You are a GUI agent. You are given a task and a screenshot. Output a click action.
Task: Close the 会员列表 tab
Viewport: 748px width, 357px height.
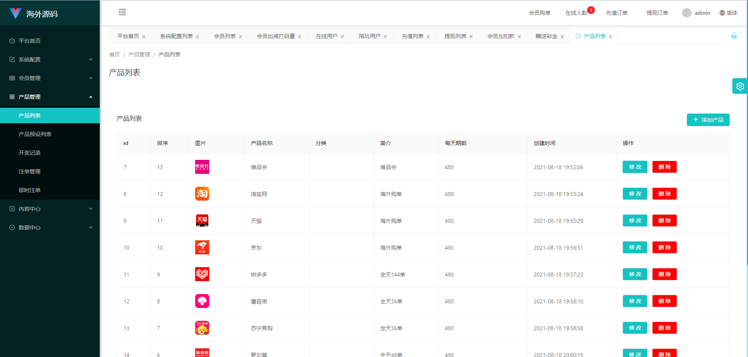[240, 37]
